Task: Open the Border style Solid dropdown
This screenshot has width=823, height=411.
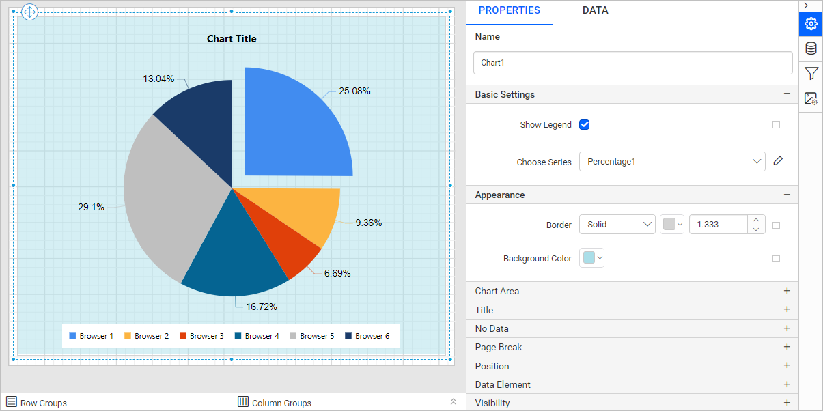Action: tap(617, 224)
